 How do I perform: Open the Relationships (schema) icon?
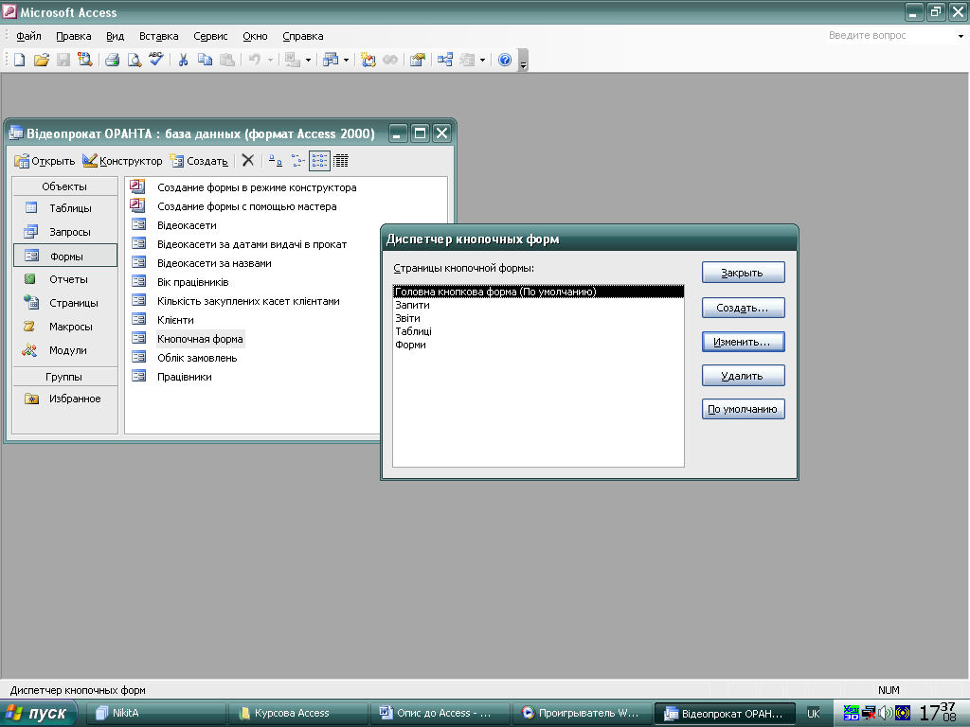coord(445,60)
